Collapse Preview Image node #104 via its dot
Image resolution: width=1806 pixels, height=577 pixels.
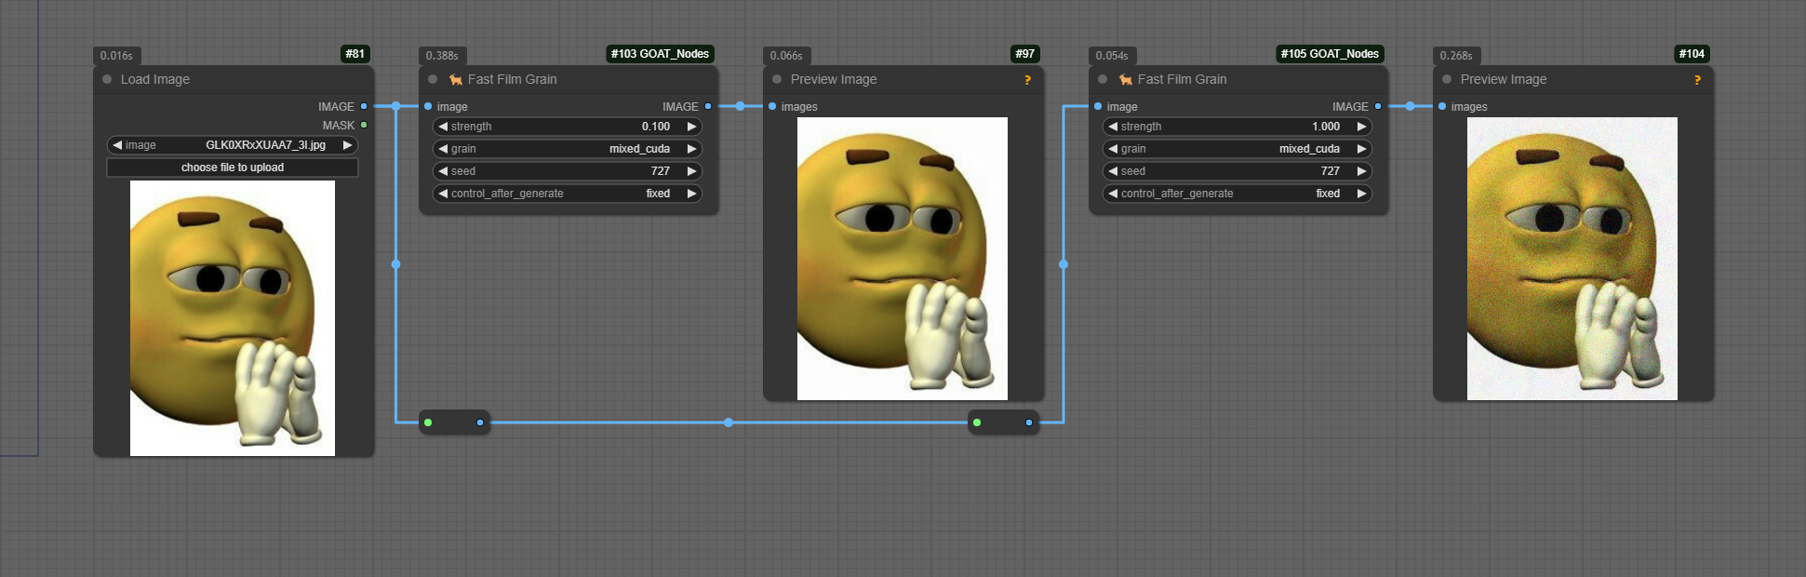coord(1447,79)
